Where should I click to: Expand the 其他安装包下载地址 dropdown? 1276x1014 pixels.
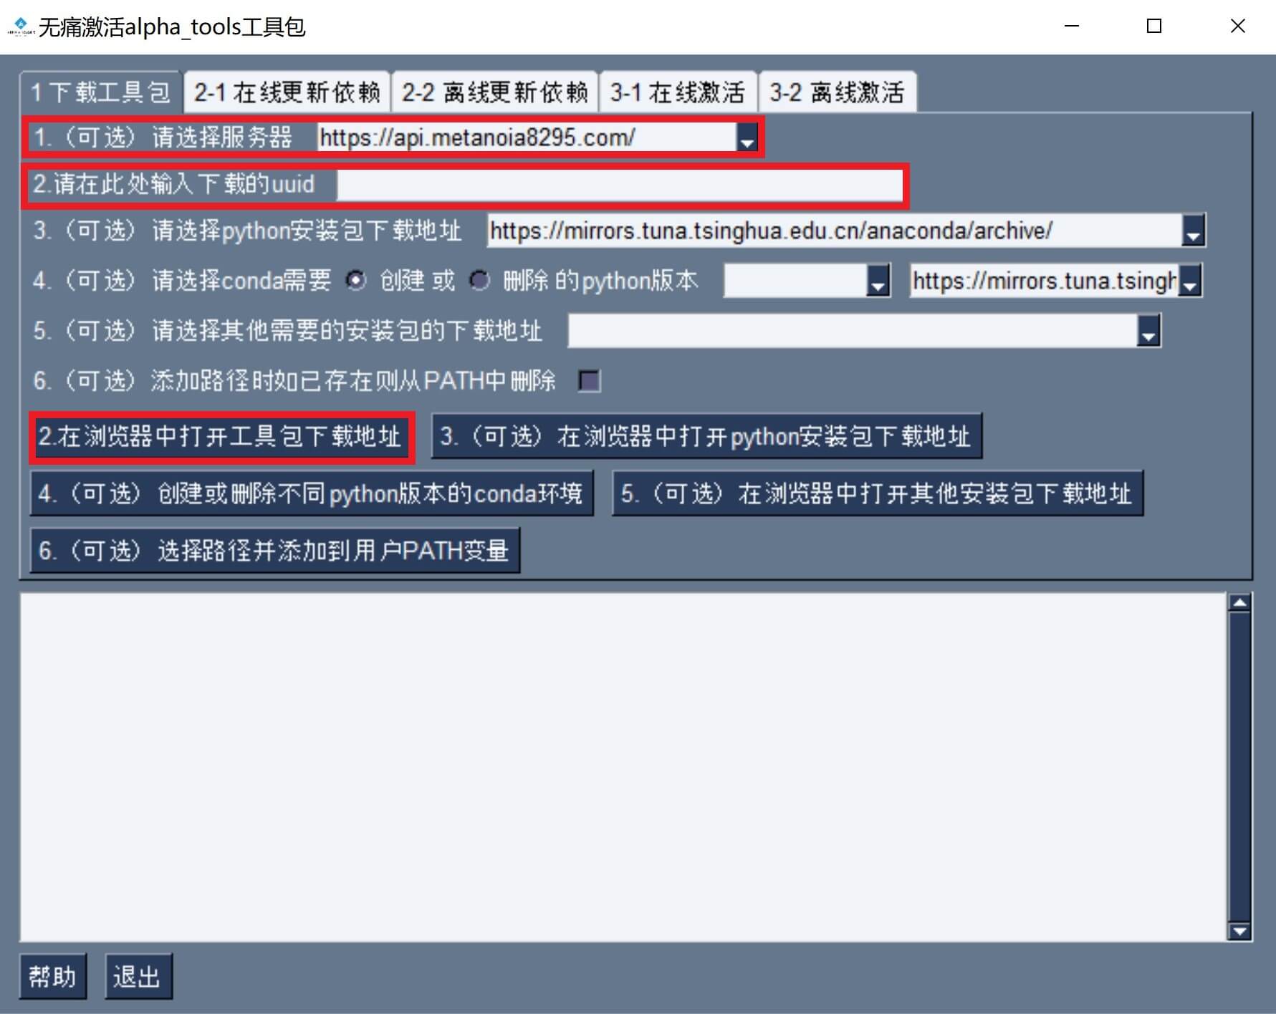(x=1148, y=331)
